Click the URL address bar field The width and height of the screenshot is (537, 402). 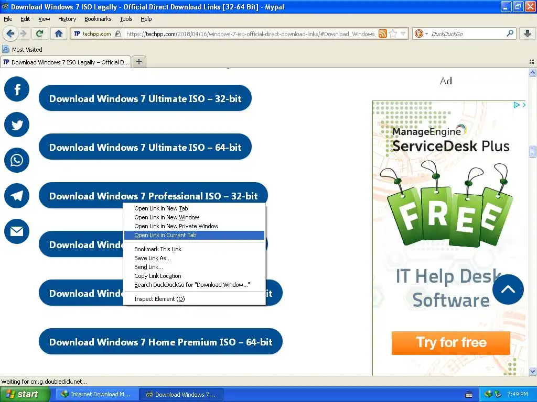click(x=251, y=34)
